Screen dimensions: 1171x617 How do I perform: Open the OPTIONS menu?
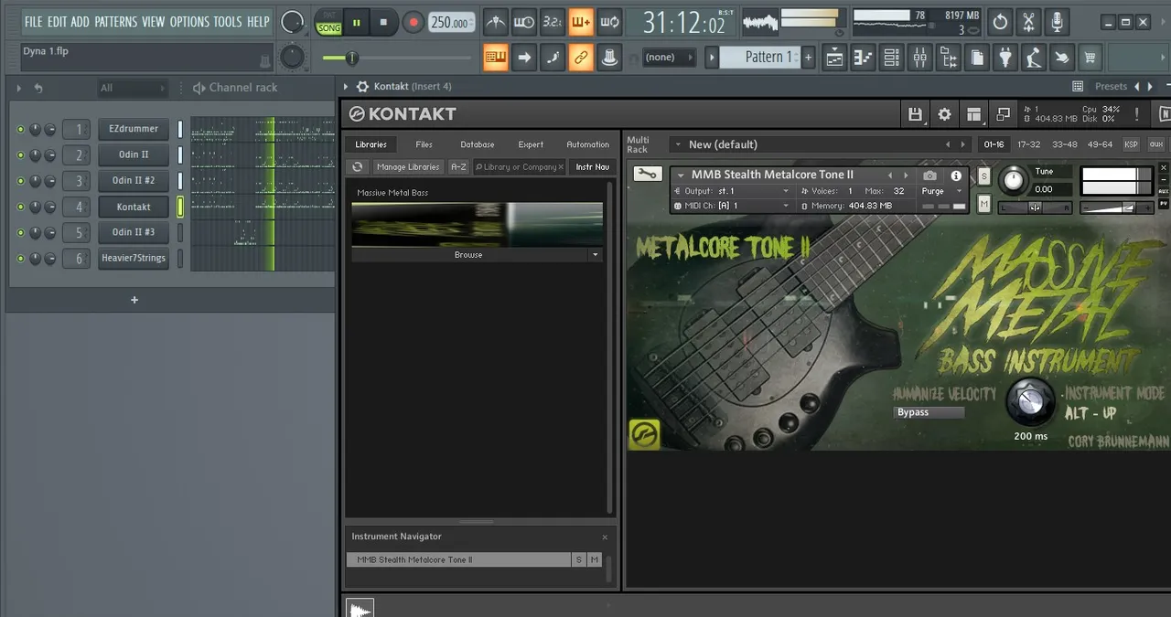point(189,21)
